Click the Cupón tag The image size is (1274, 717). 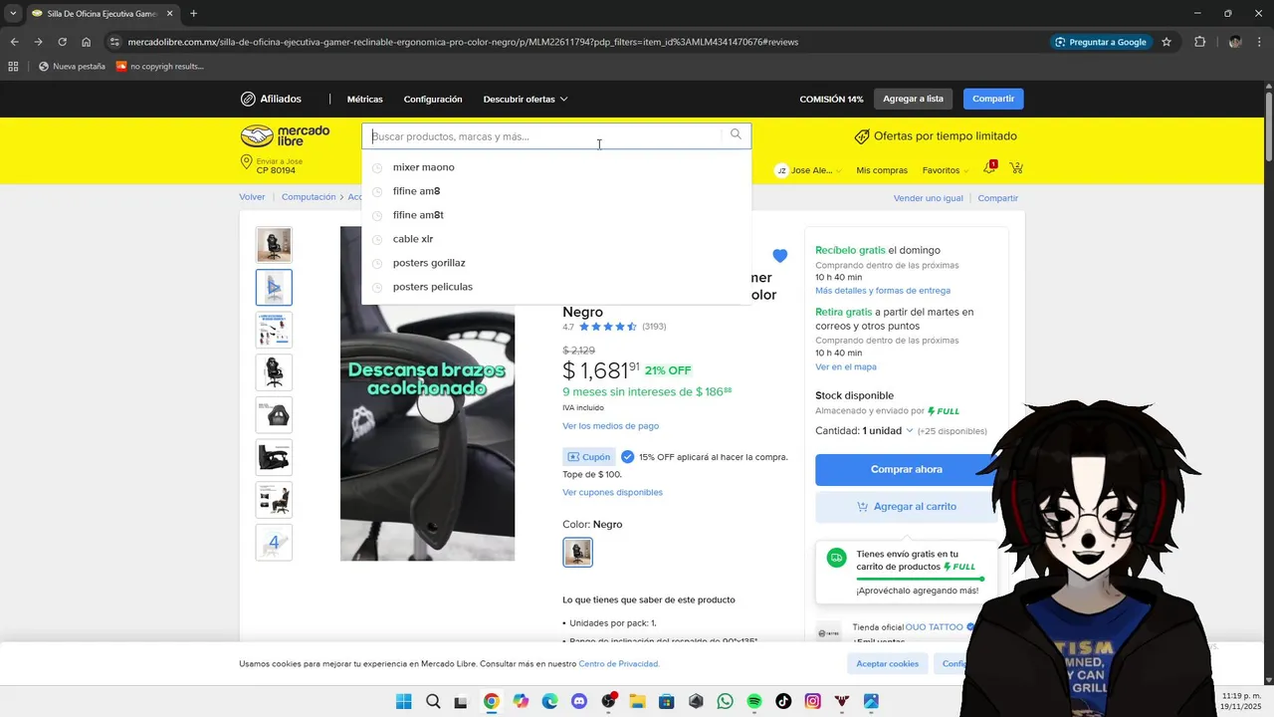tap(588, 457)
